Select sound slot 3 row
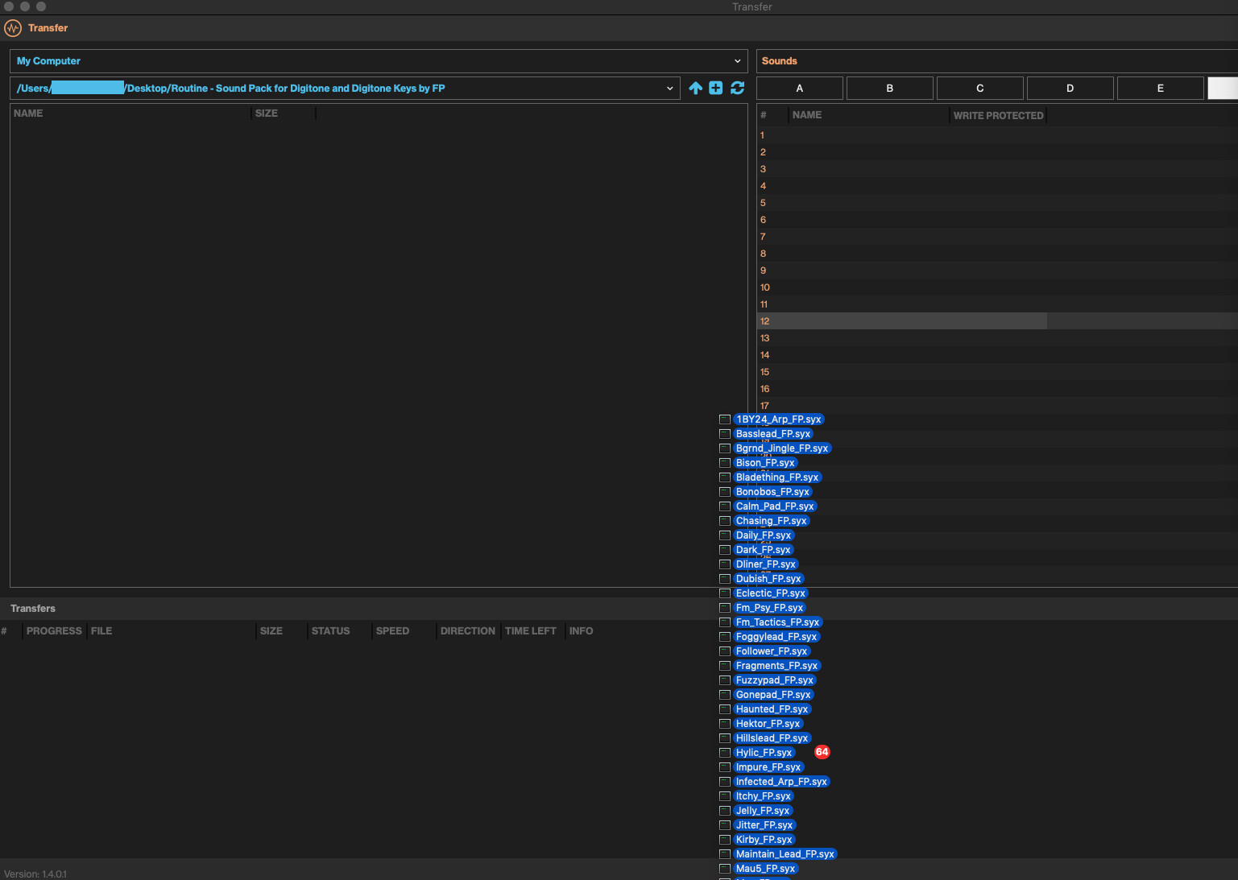The height and width of the screenshot is (880, 1238). [x=997, y=169]
